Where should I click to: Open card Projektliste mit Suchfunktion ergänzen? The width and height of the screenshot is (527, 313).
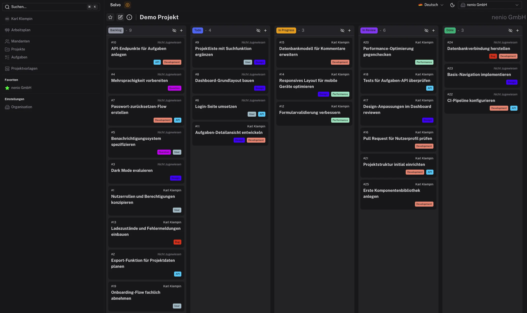[230, 52]
